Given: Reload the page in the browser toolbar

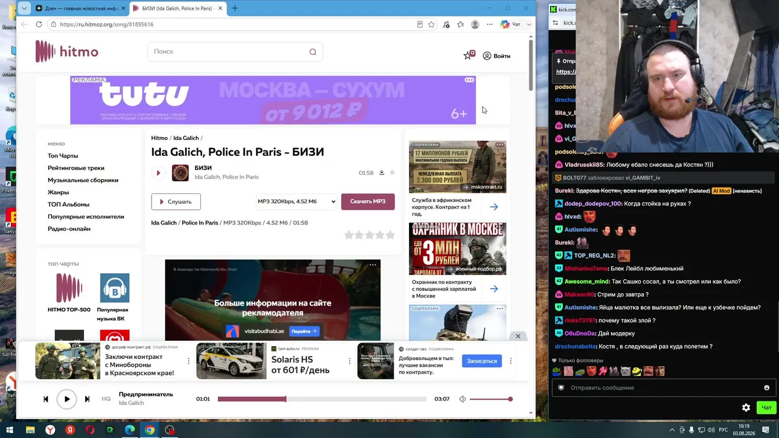Looking at the screenshot, I should pyautogui.click(x=39, y=24).
